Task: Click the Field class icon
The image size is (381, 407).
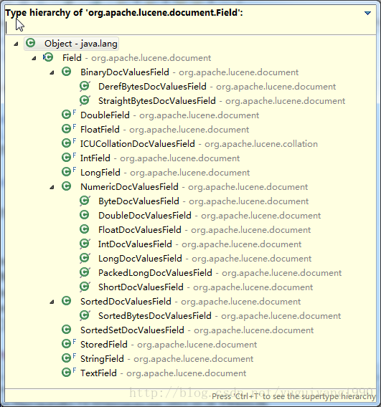Action: (x=48, y=57)
